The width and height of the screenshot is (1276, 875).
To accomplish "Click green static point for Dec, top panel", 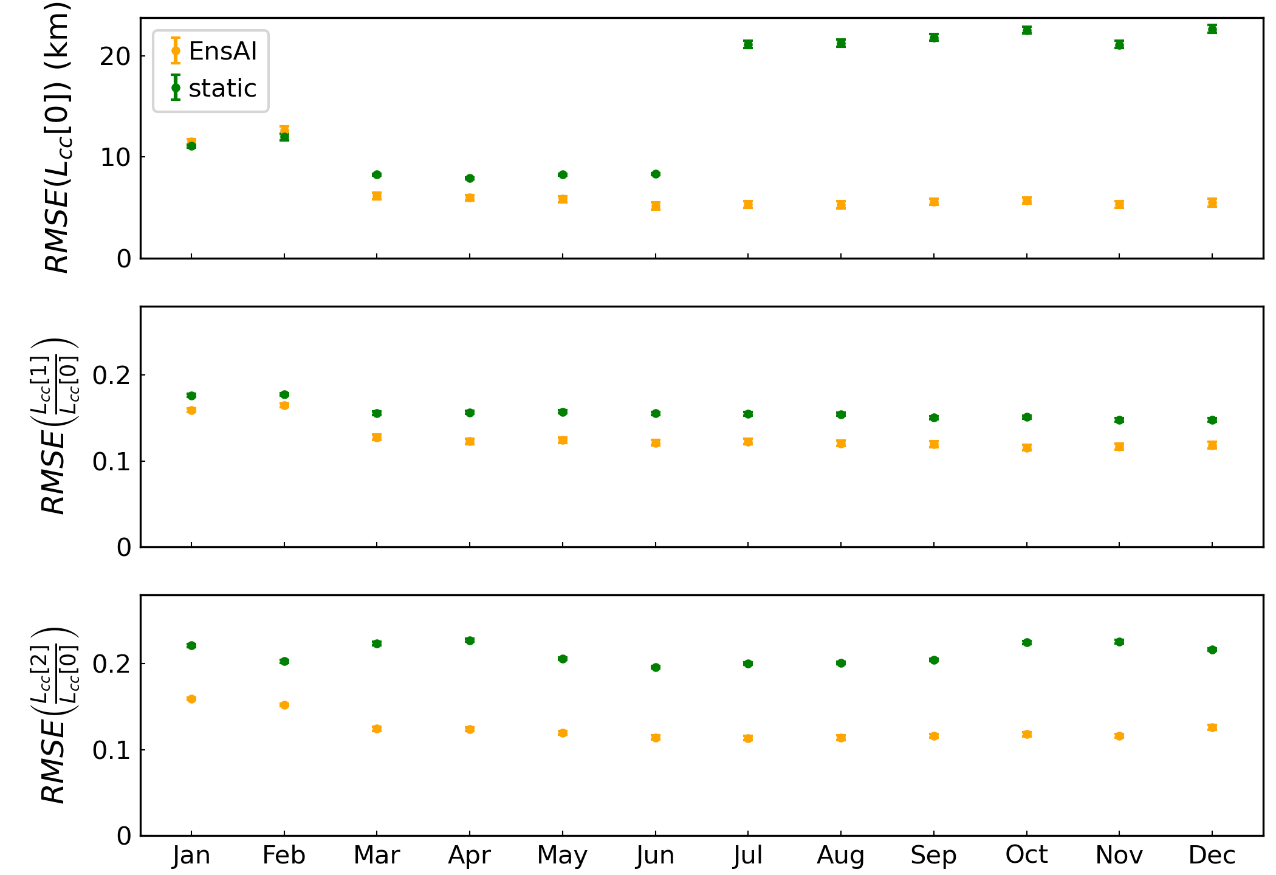I will click(1212, 29).
